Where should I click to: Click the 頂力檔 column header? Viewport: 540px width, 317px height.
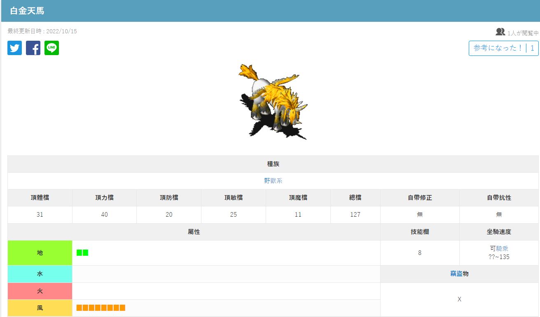[104, 197]
